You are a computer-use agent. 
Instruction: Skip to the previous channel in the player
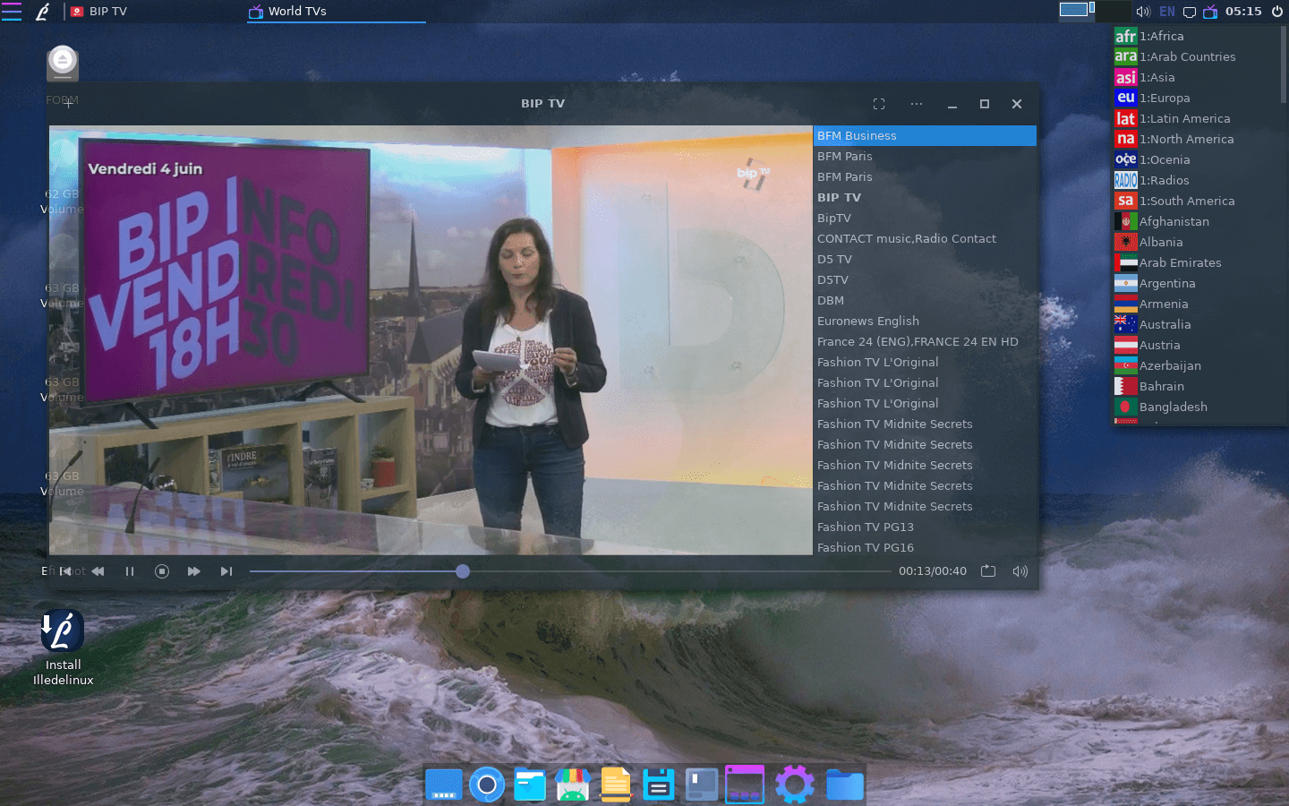coord(65,571)
